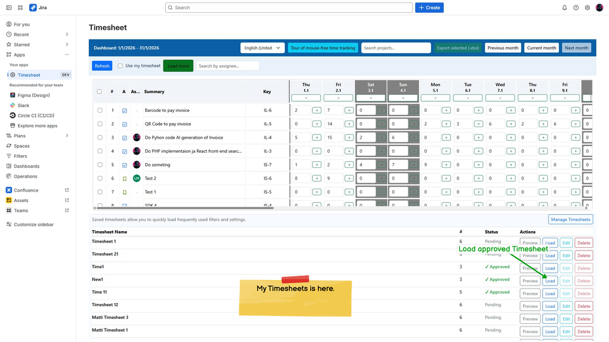
Task: Open the settings gear icon
Action: pos(587,7)
